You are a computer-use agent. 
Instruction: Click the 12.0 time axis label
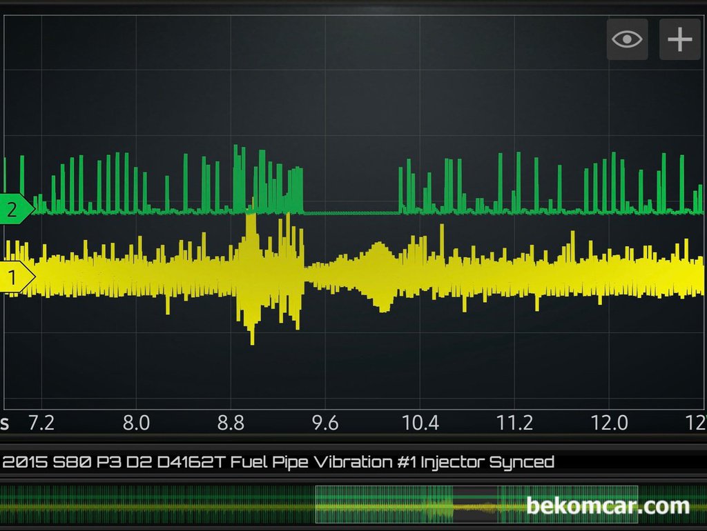coord(610,423)
